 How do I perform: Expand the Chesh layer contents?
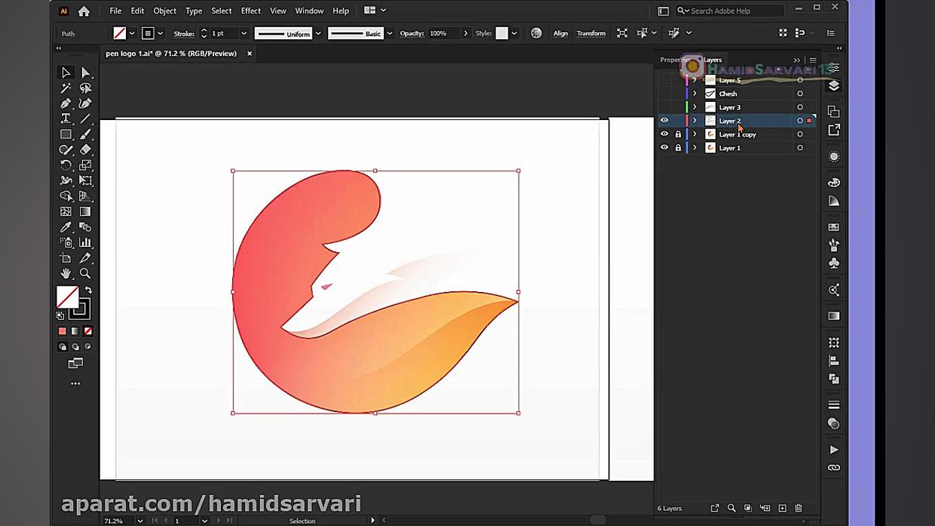click(694, 94)
